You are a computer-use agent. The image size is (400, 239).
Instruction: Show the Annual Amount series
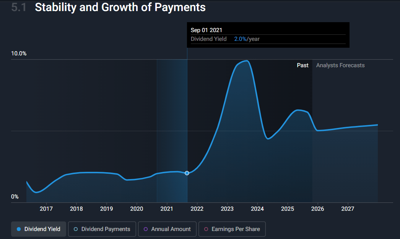(167, 229)
